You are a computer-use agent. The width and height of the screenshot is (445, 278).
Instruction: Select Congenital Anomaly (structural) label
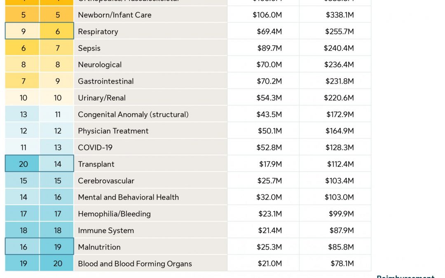click(133, 114)
